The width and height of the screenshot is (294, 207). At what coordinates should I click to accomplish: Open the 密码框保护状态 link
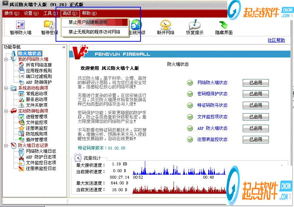[212, 94]
